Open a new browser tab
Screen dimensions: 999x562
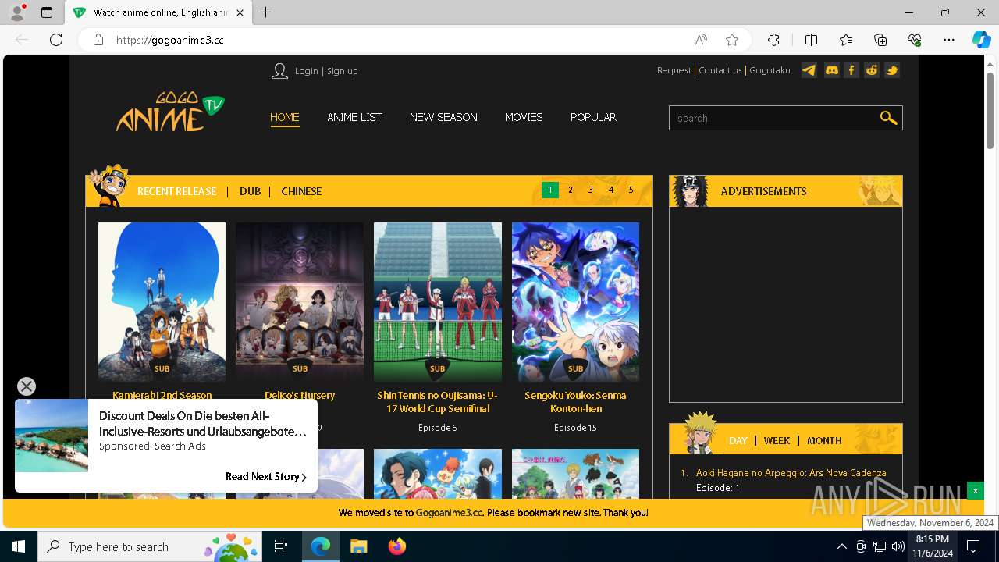tap(266, 12)
